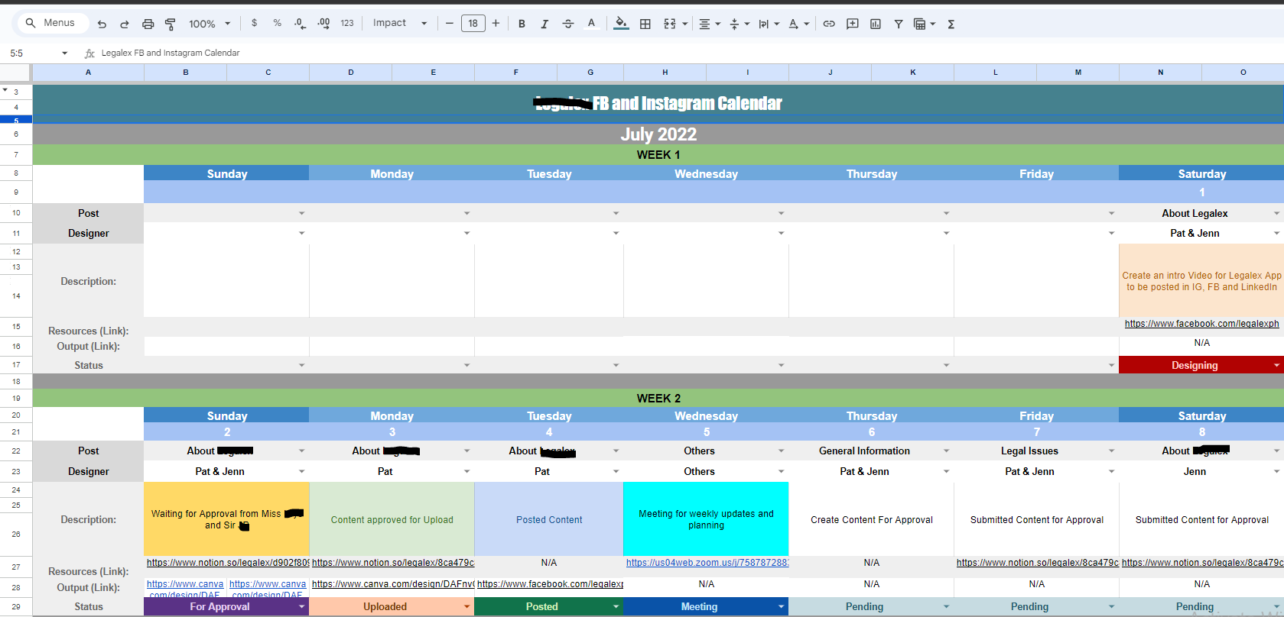Screen dimensions: 1284x617
Task: Insert a comment using the comment icon
Action: (x=852, y=24)
